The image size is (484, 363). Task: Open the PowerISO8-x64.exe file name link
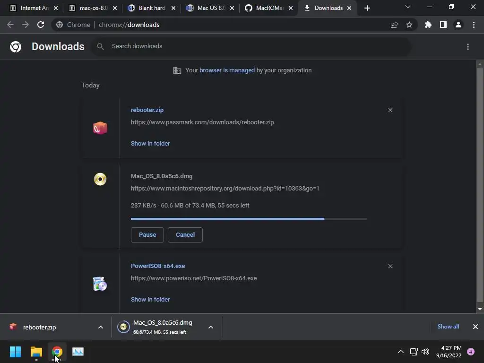click(158, 266)
